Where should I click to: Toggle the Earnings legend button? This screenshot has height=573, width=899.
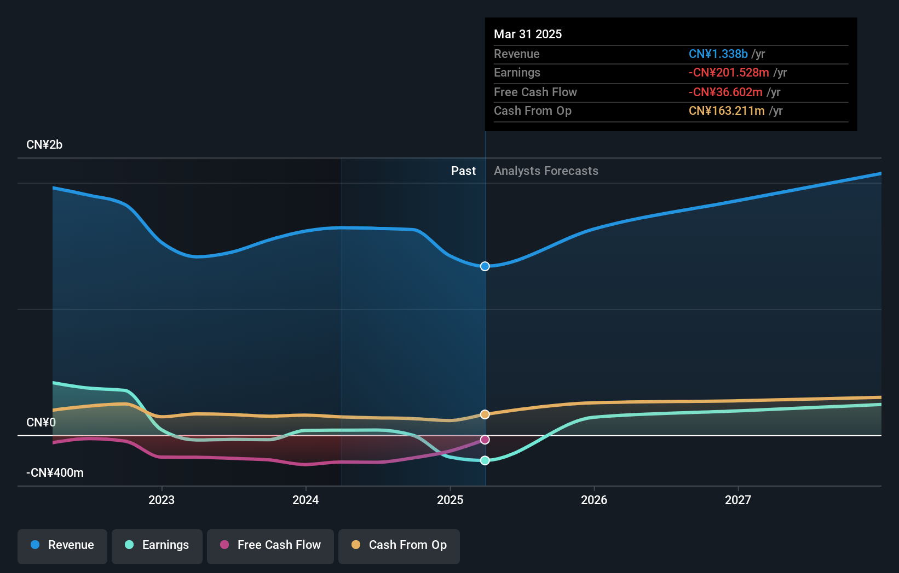157,546
